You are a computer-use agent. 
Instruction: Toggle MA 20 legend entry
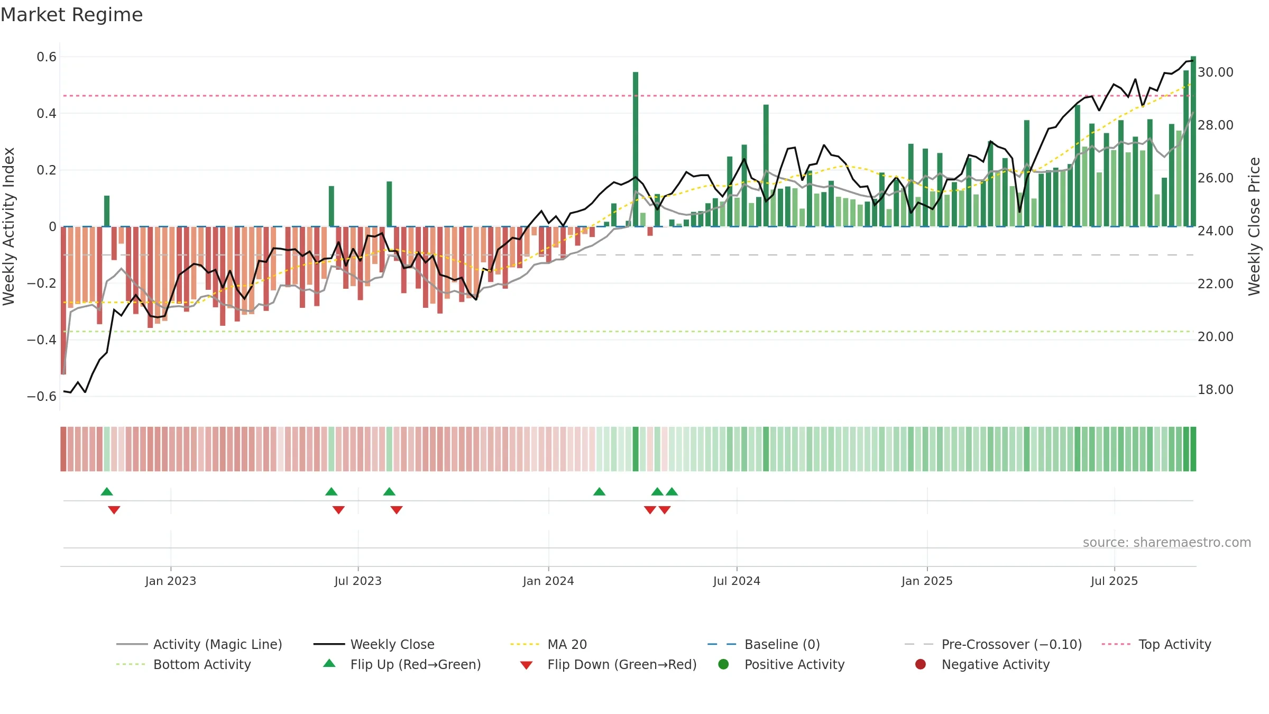click(548, 644)
